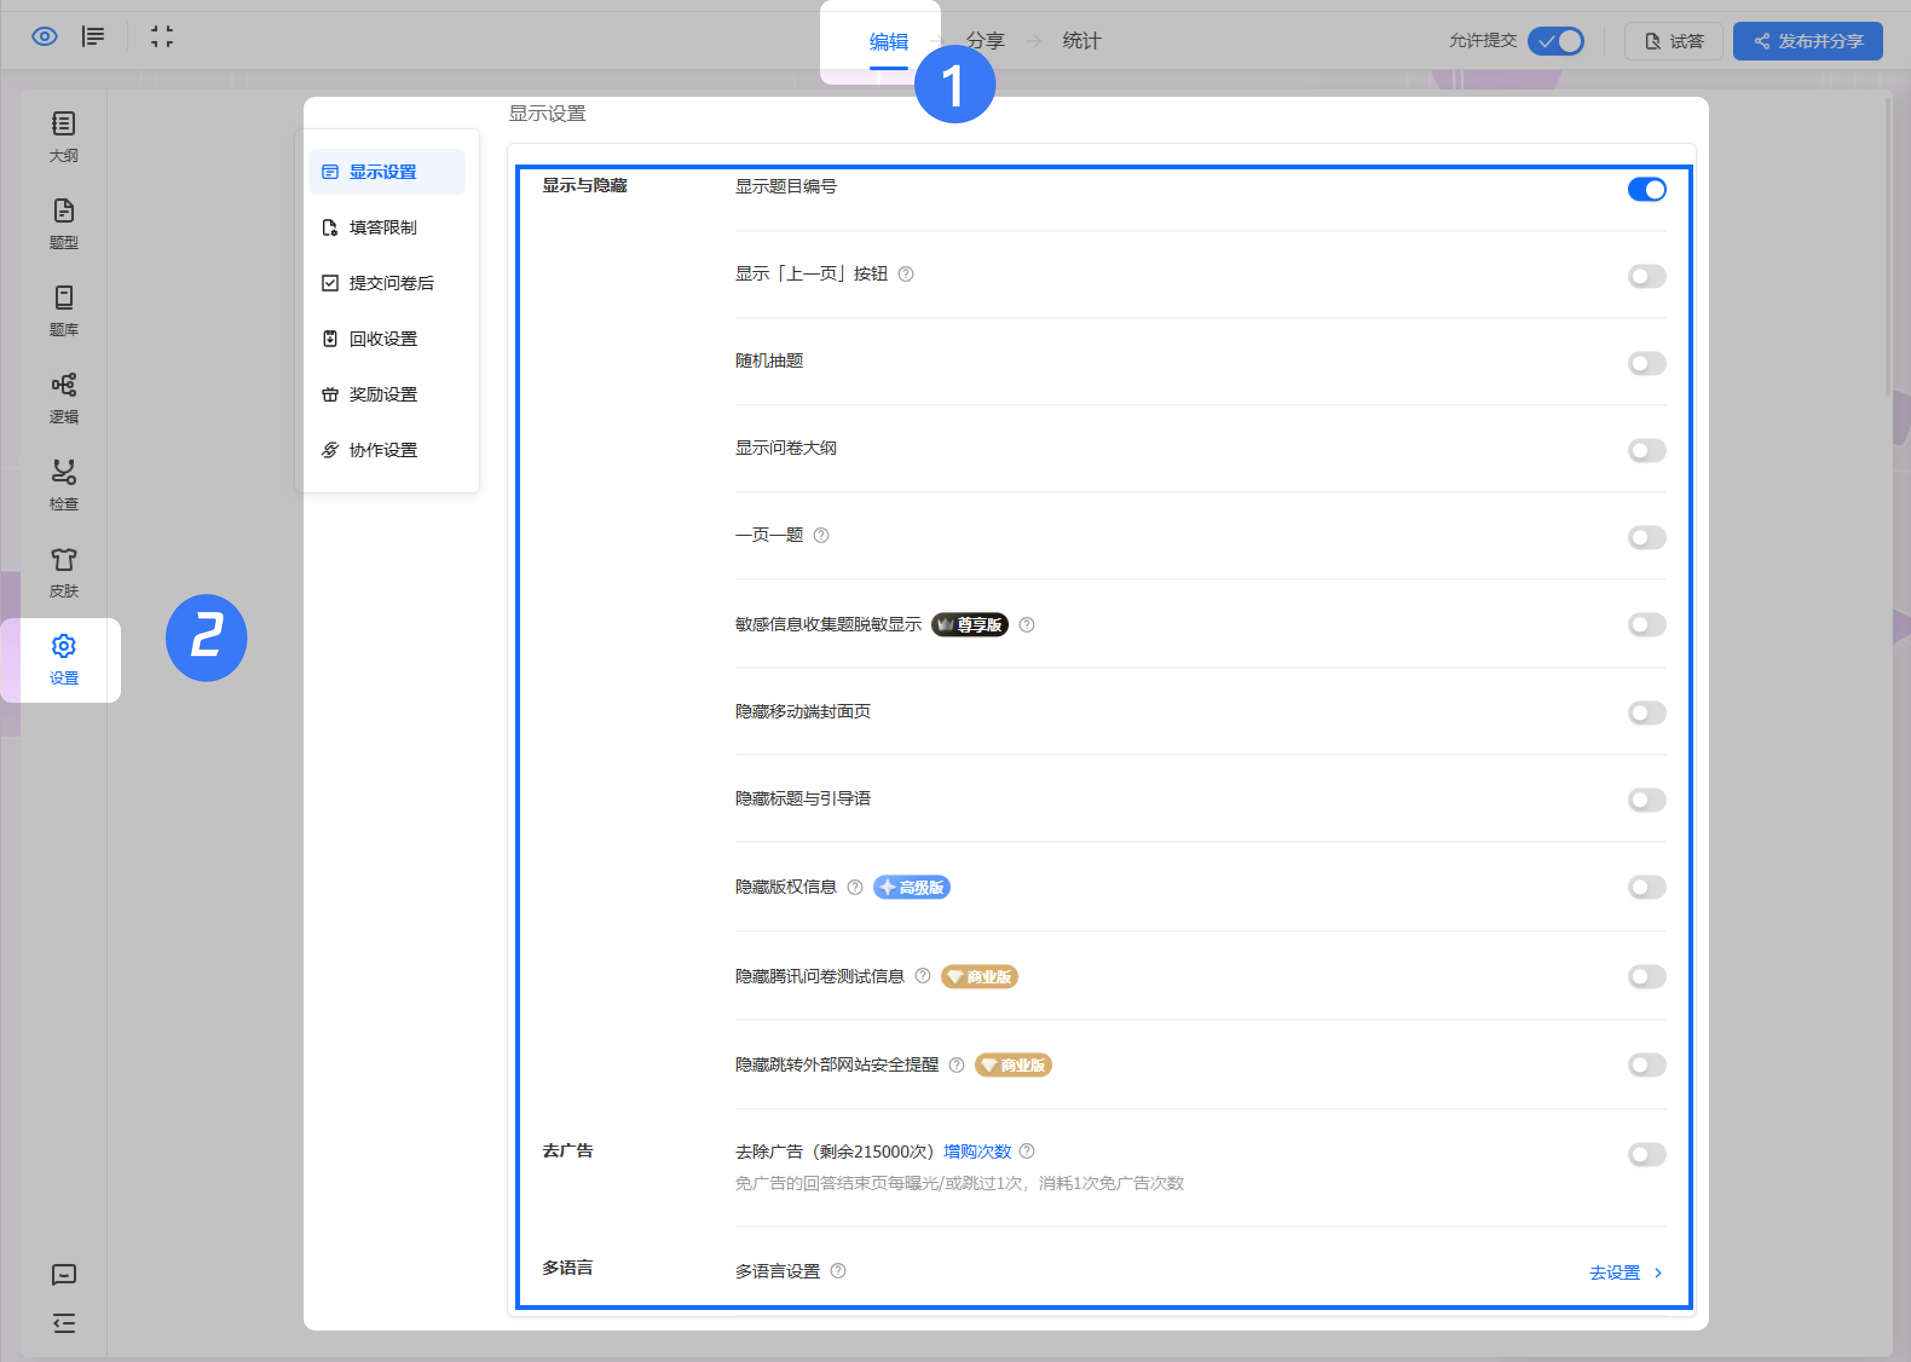Switch to the 统计 tab
The width and height of the screenshot is (1911, 1362).
pyautogui.click(x=1082, y=41)
